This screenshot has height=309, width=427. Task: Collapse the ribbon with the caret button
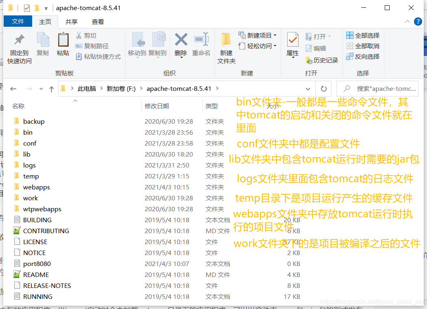[407, 21]
